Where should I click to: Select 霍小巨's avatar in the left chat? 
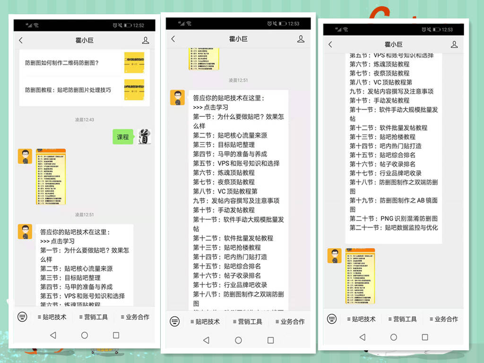(25, 156)
